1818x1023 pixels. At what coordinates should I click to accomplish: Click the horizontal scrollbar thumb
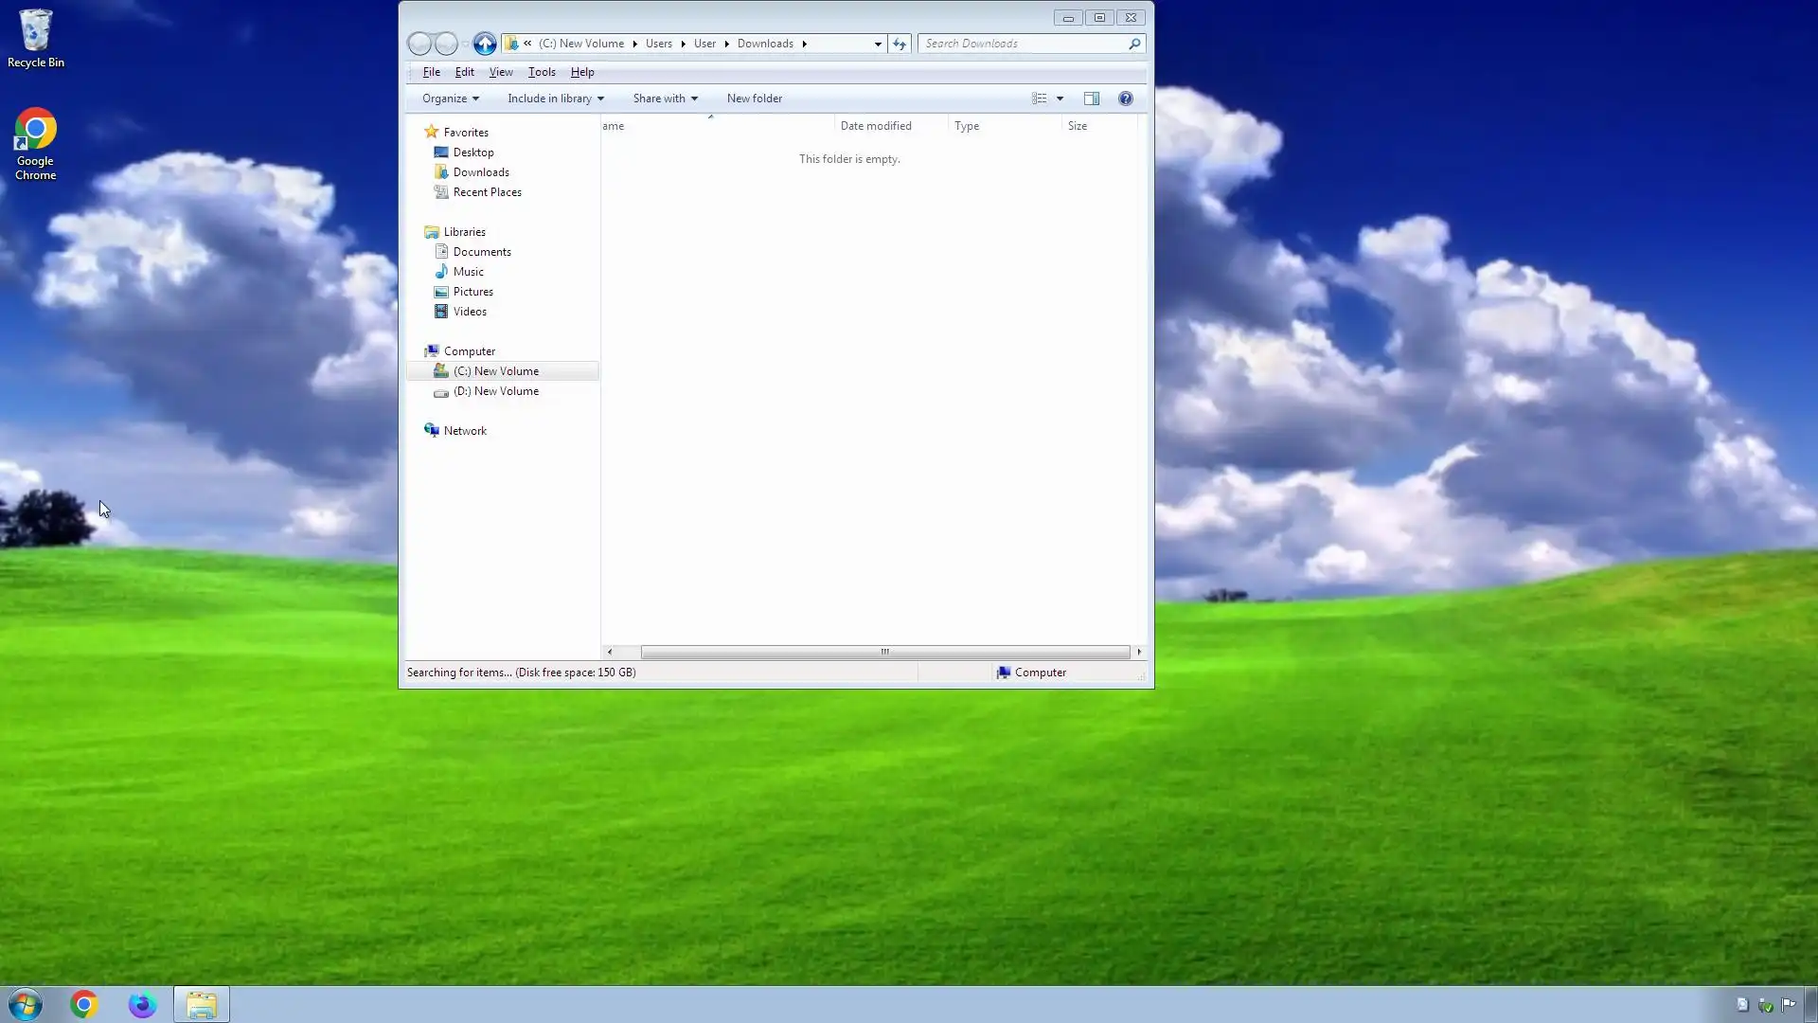pos(884,652)
